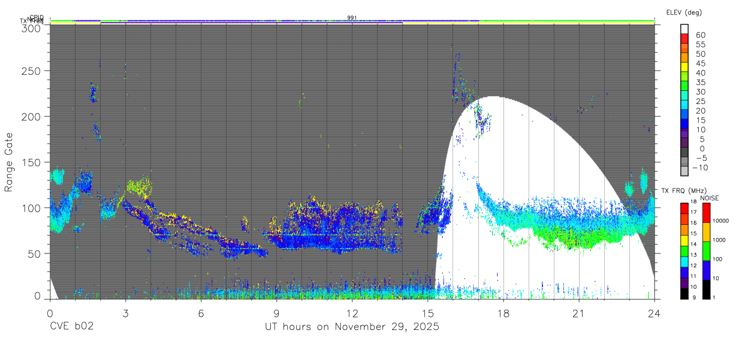This screenshot has height=339, width=736.
Task: Click the 'ELEV (deg)' color bar title
Action: coord(684,13)
